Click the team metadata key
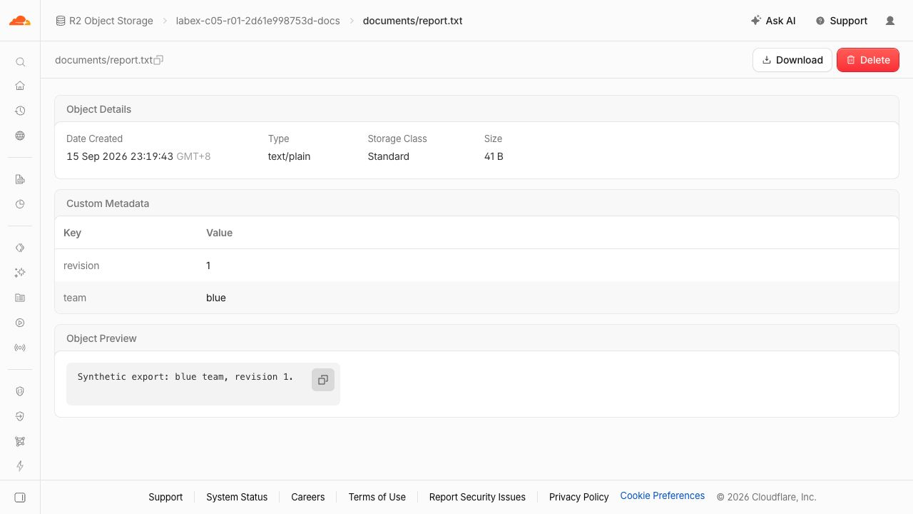Image resolution: width=913 pixels, height=514 pixels. point(75,298)
